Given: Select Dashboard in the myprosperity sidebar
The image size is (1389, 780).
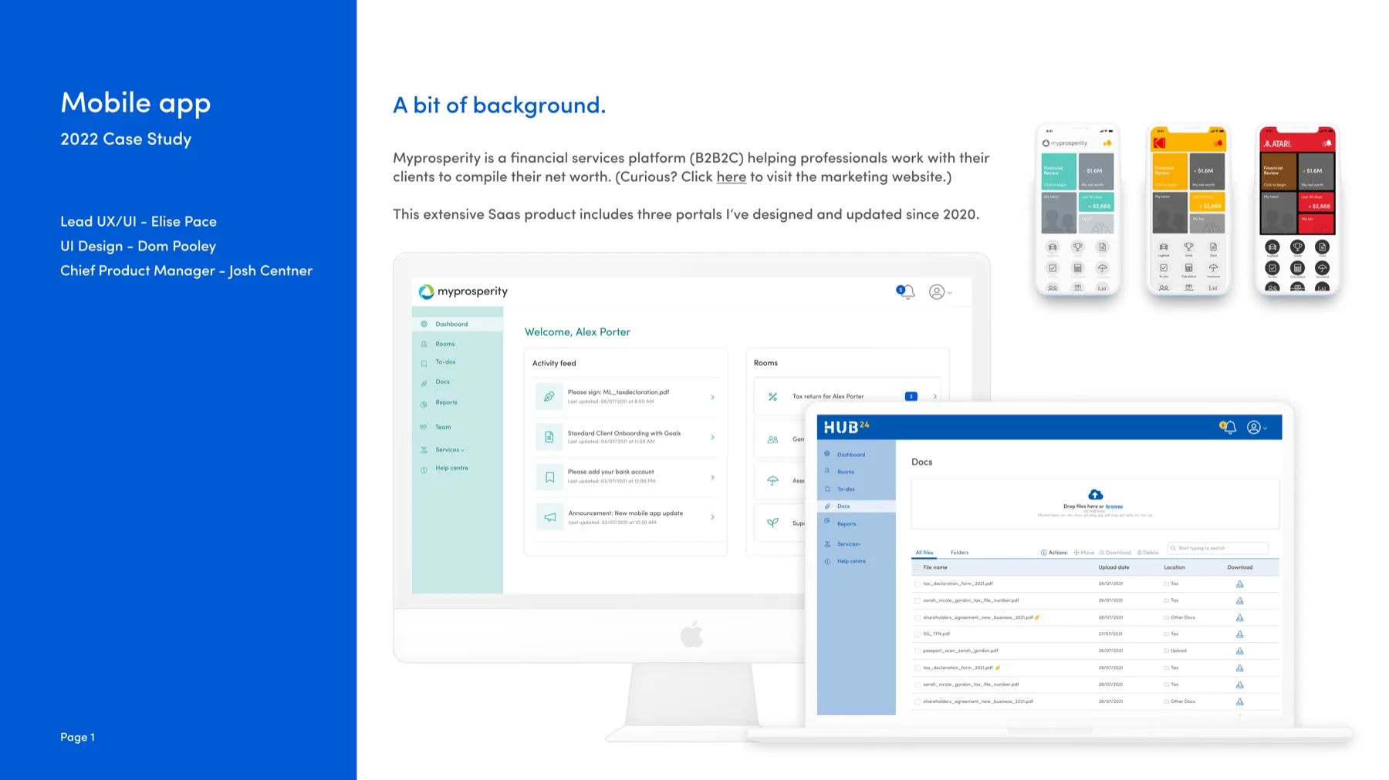Looking at the screenshot, I should (x=458, y=324).
